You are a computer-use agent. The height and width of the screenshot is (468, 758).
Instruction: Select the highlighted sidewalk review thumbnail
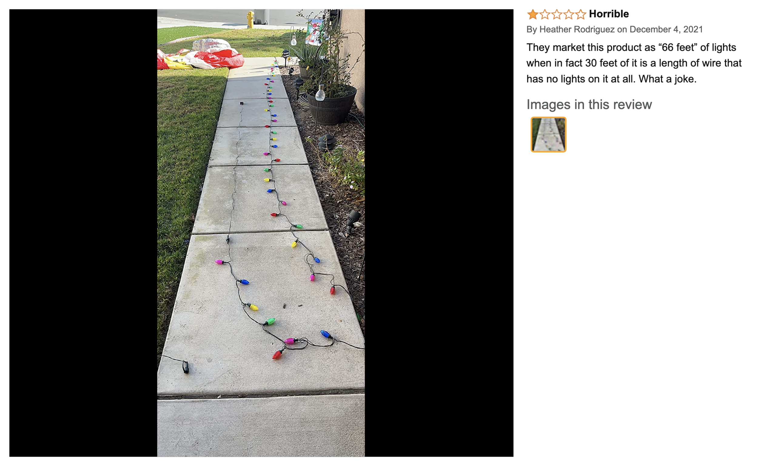[x=548, y=134]
